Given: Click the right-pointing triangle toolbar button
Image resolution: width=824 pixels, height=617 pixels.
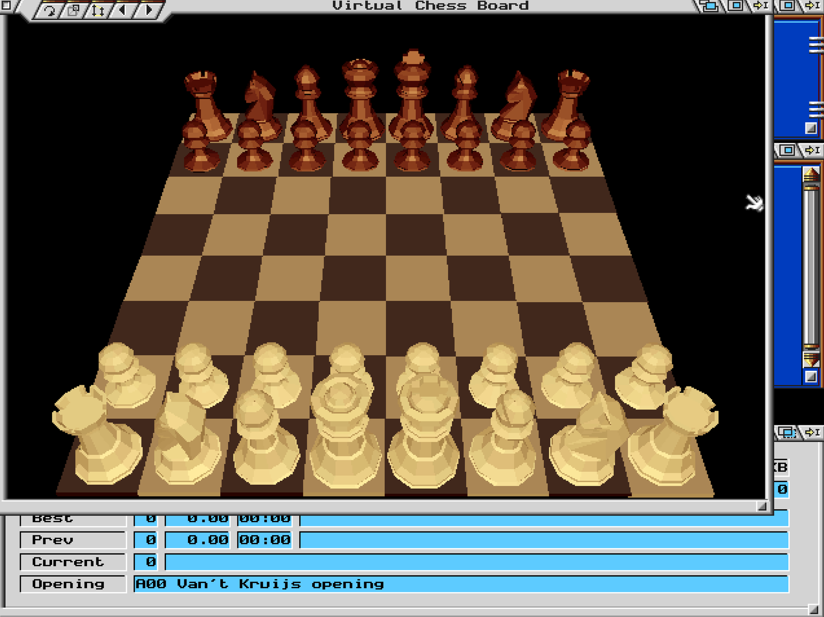Looking at the screenshot, I should (148, 10).
